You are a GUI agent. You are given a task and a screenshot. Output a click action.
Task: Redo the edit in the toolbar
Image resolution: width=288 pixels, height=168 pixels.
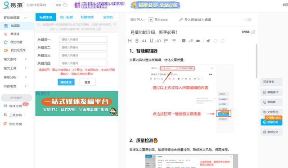223,41
